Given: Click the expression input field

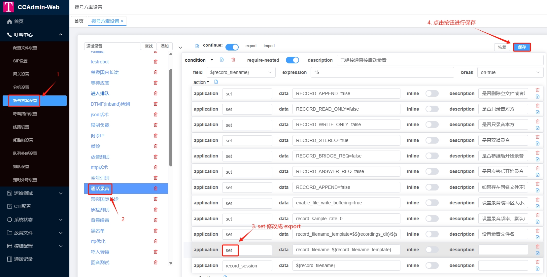Looking at the screenshot, I should [x=382, y=72].
